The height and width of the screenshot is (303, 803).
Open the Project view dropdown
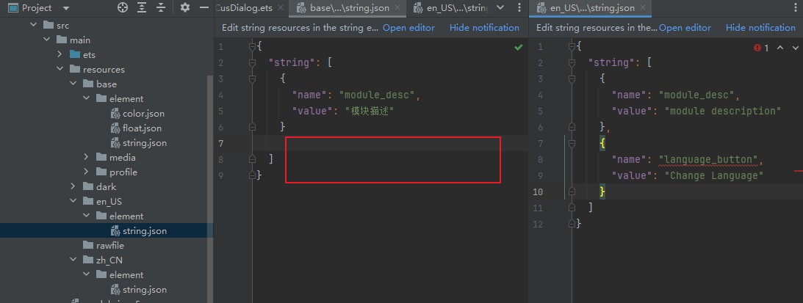coord(66,8)
